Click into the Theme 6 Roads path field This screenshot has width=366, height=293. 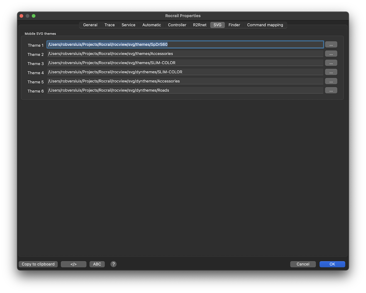click(185, 90)
